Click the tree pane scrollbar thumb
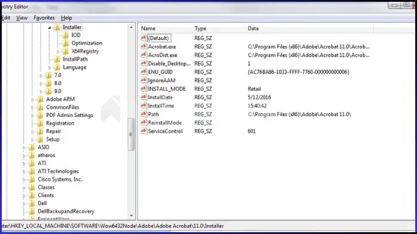417x234 pixels. click(x=131, y=134)
